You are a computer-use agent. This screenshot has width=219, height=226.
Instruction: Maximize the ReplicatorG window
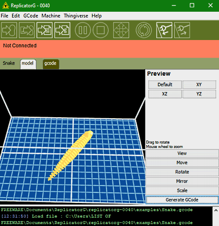point(192,5)
